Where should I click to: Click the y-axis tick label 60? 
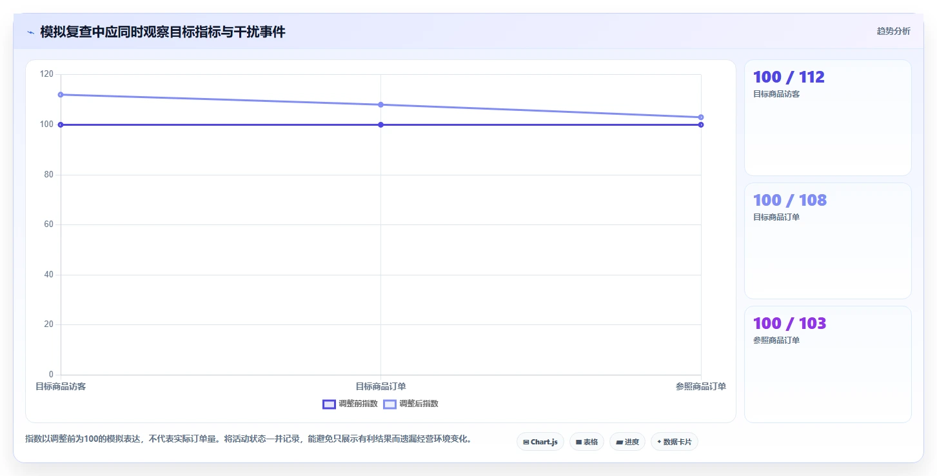[48, 224]
